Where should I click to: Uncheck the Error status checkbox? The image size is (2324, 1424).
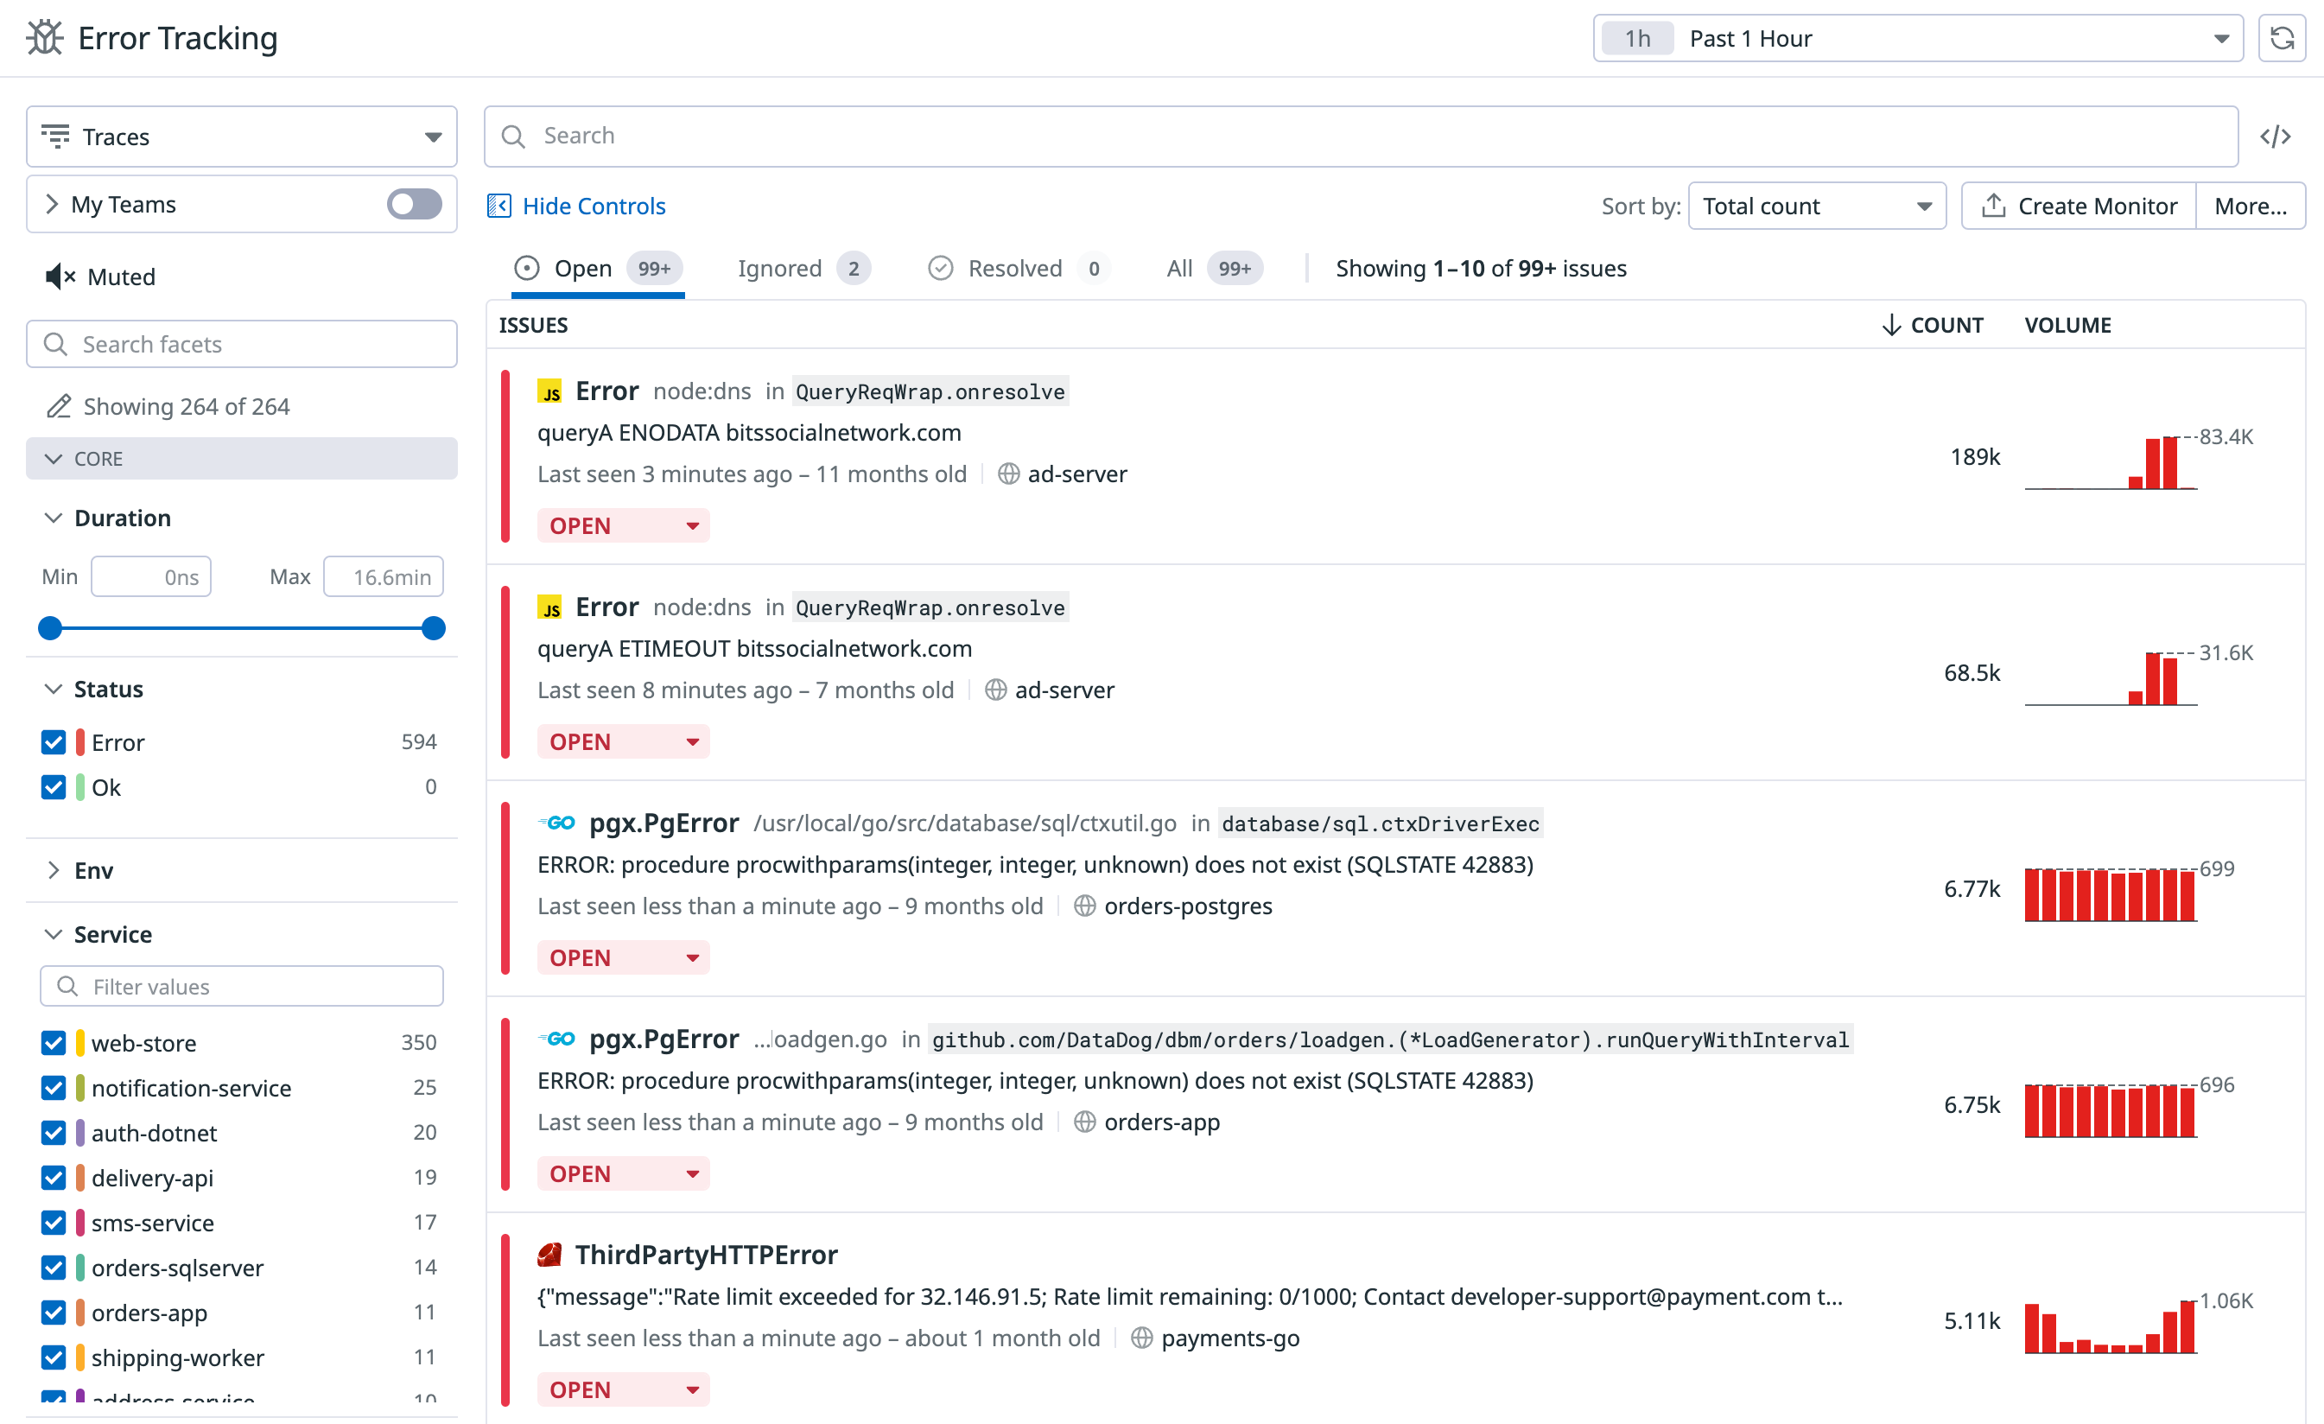[x=54, y=742]
